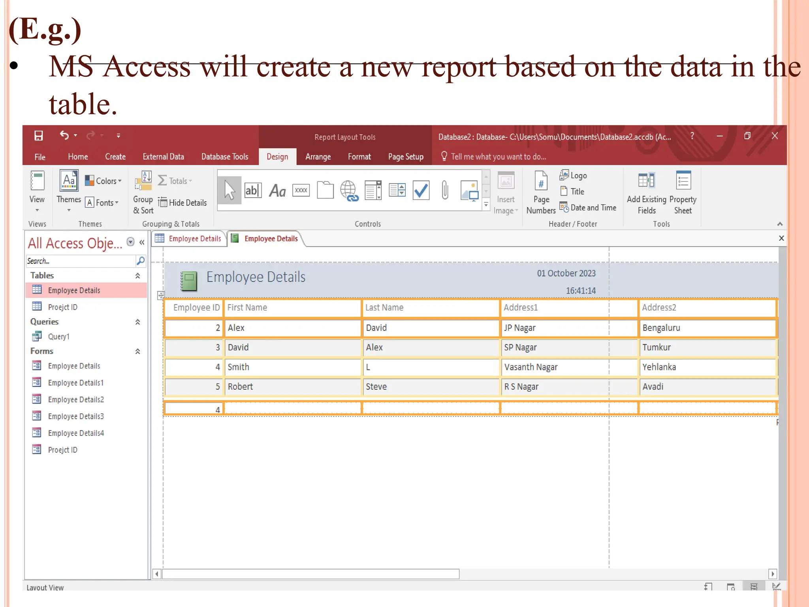
Task: Collapse the navigation pane with shutter arrows
Action: coord(142,242)
